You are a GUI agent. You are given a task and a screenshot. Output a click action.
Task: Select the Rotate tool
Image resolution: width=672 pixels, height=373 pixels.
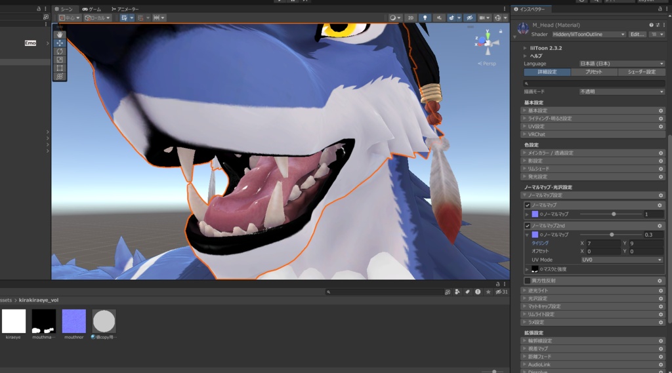click(60, 51)
